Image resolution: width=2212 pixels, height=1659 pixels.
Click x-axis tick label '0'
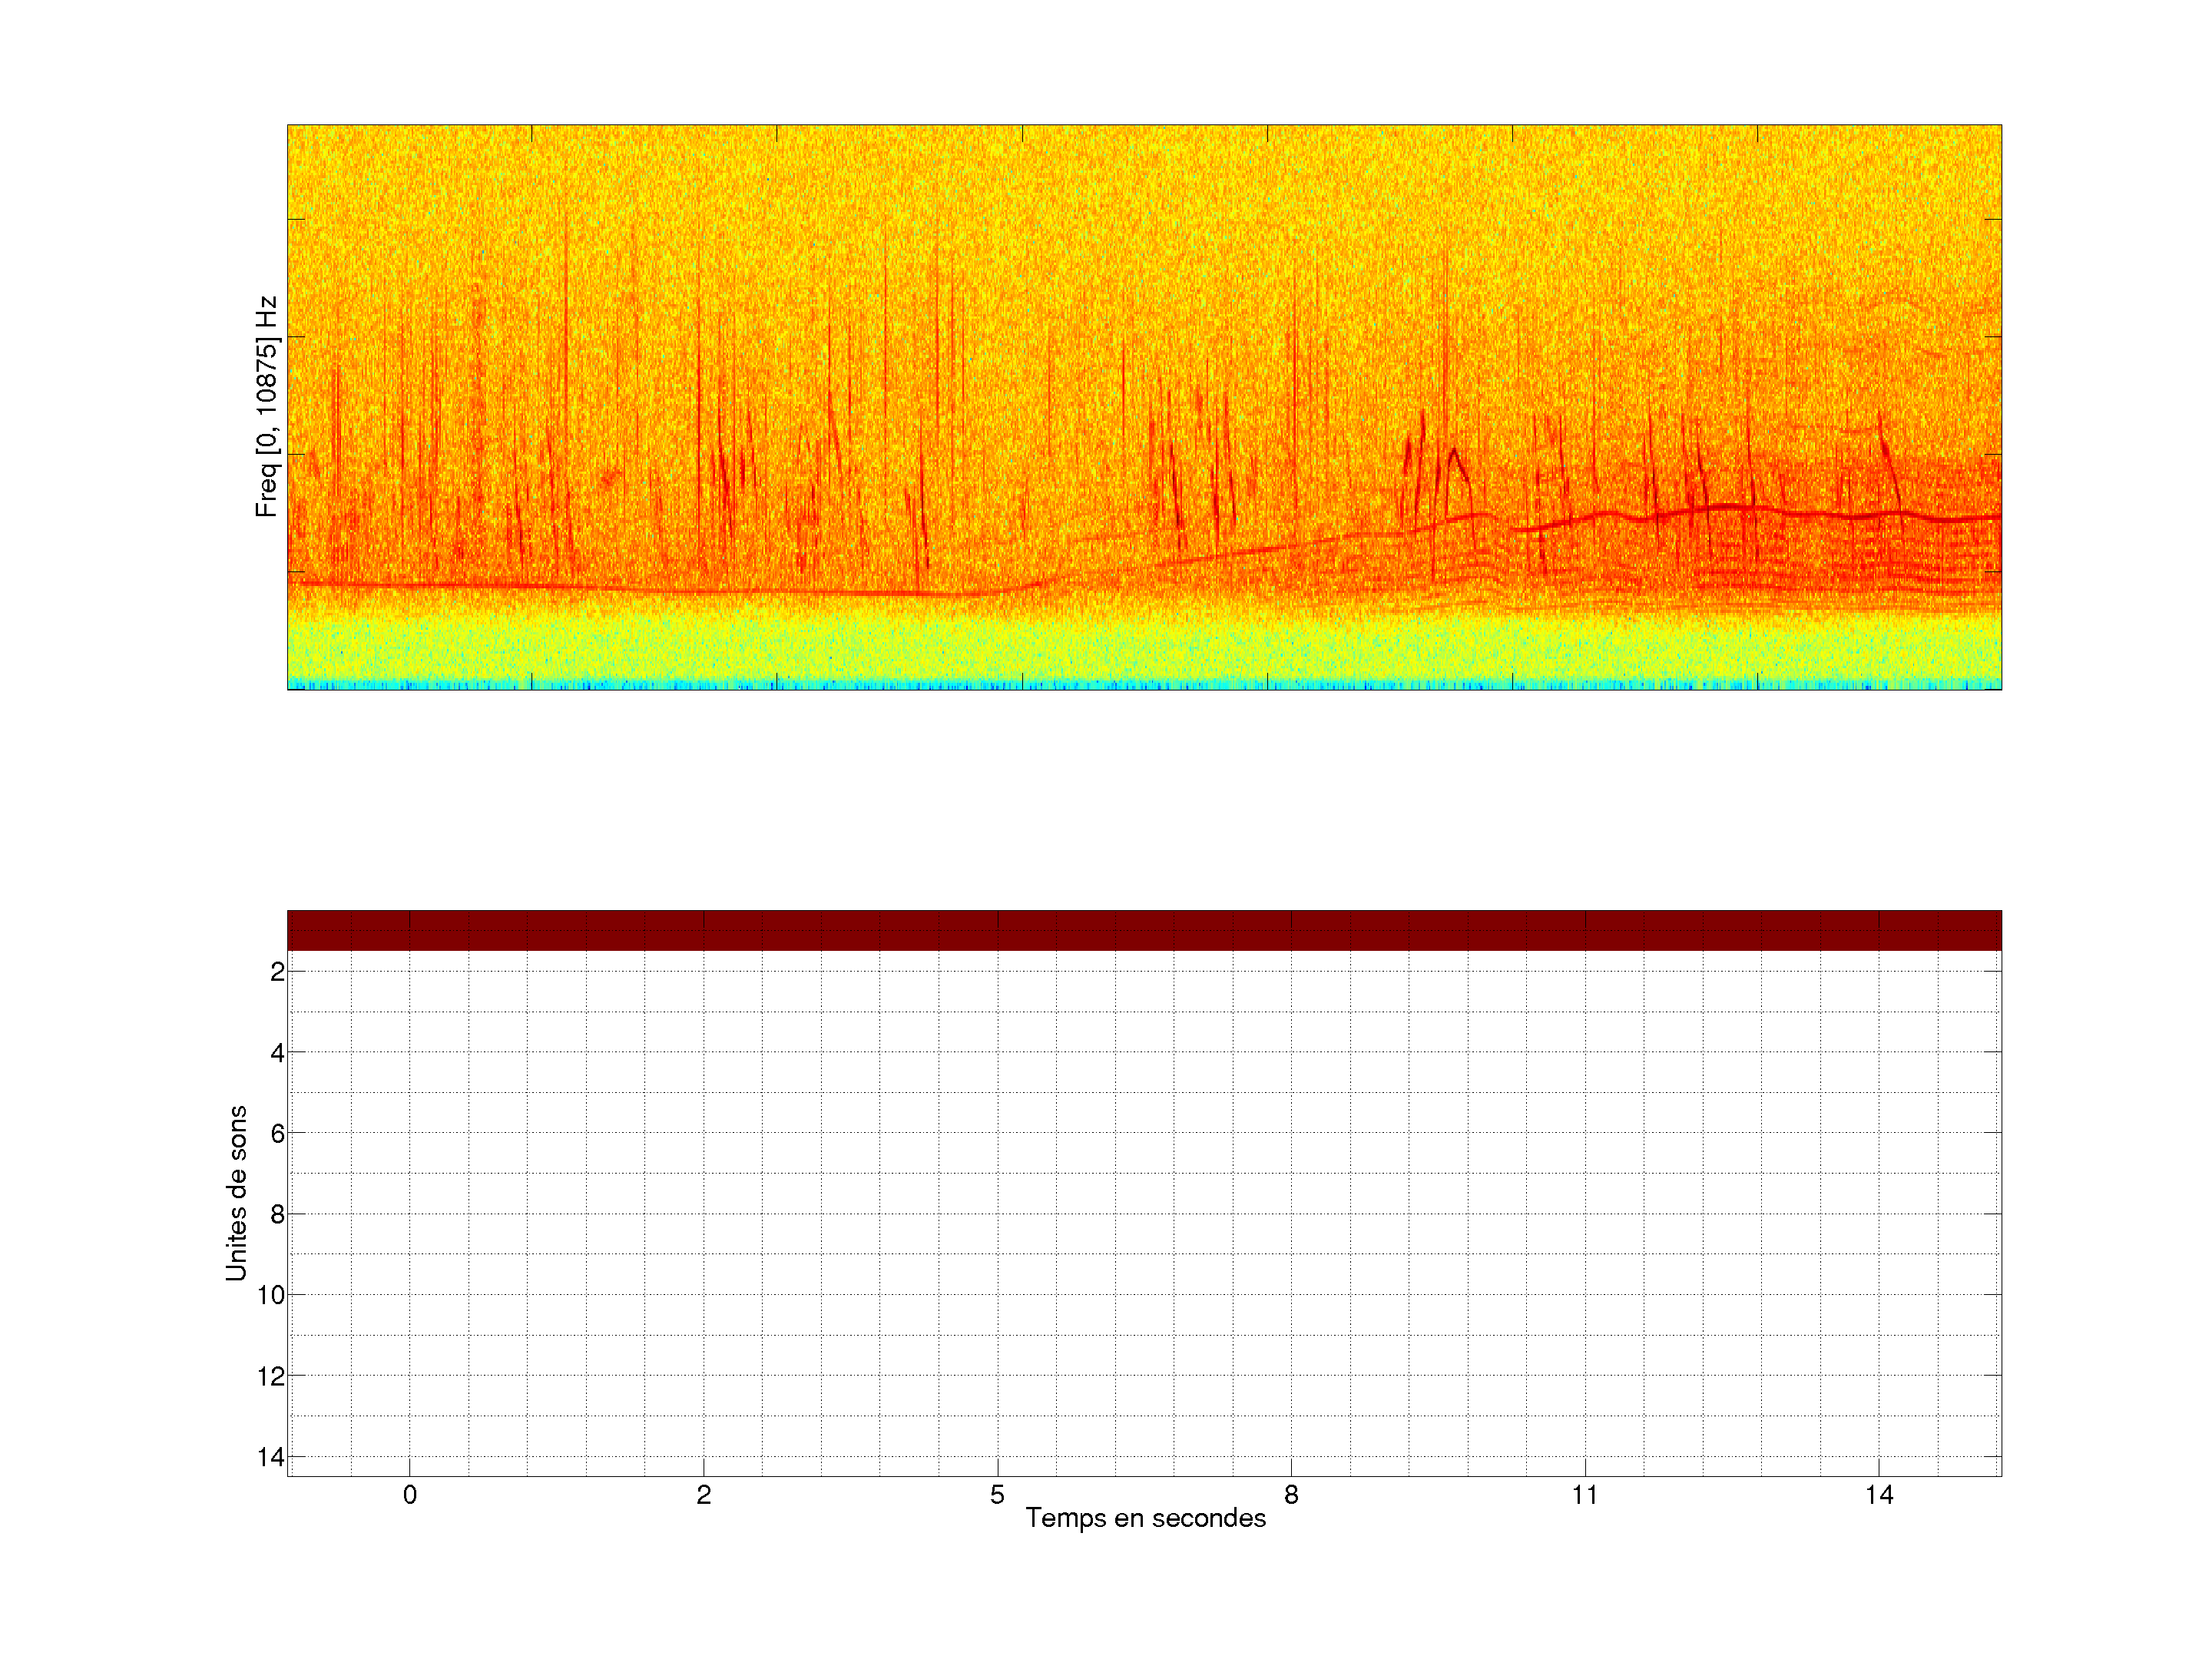(x=410, y=1495)
